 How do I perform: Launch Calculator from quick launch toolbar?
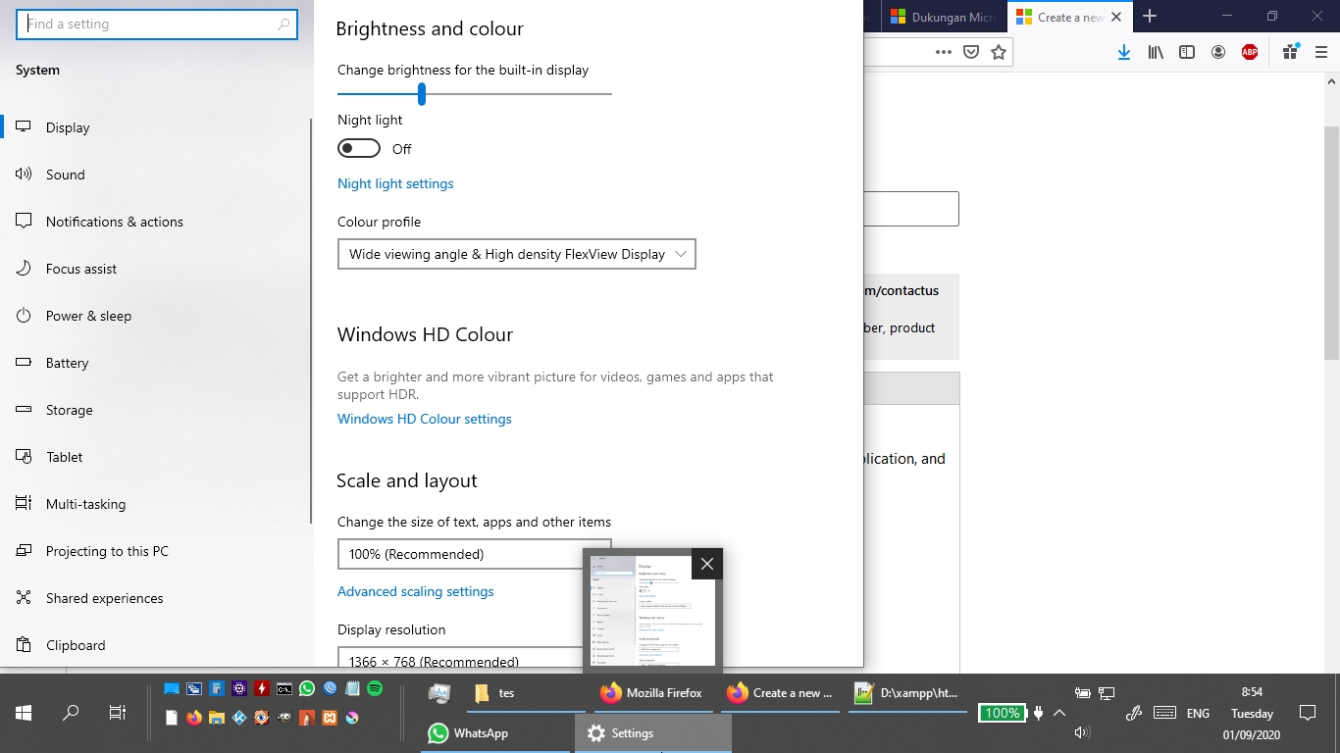point(217,688)
